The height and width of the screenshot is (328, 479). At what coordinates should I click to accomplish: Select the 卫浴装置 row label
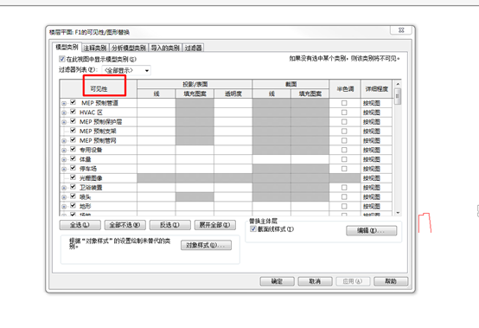tap(91, 188)
